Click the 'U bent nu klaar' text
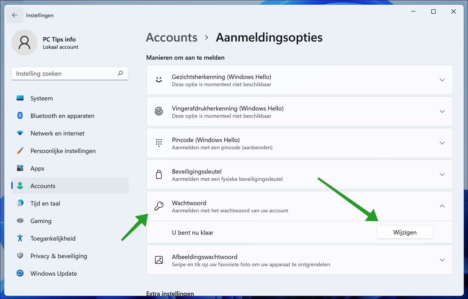The width and height of the screenshot is (468, 299). pos(193,233)
